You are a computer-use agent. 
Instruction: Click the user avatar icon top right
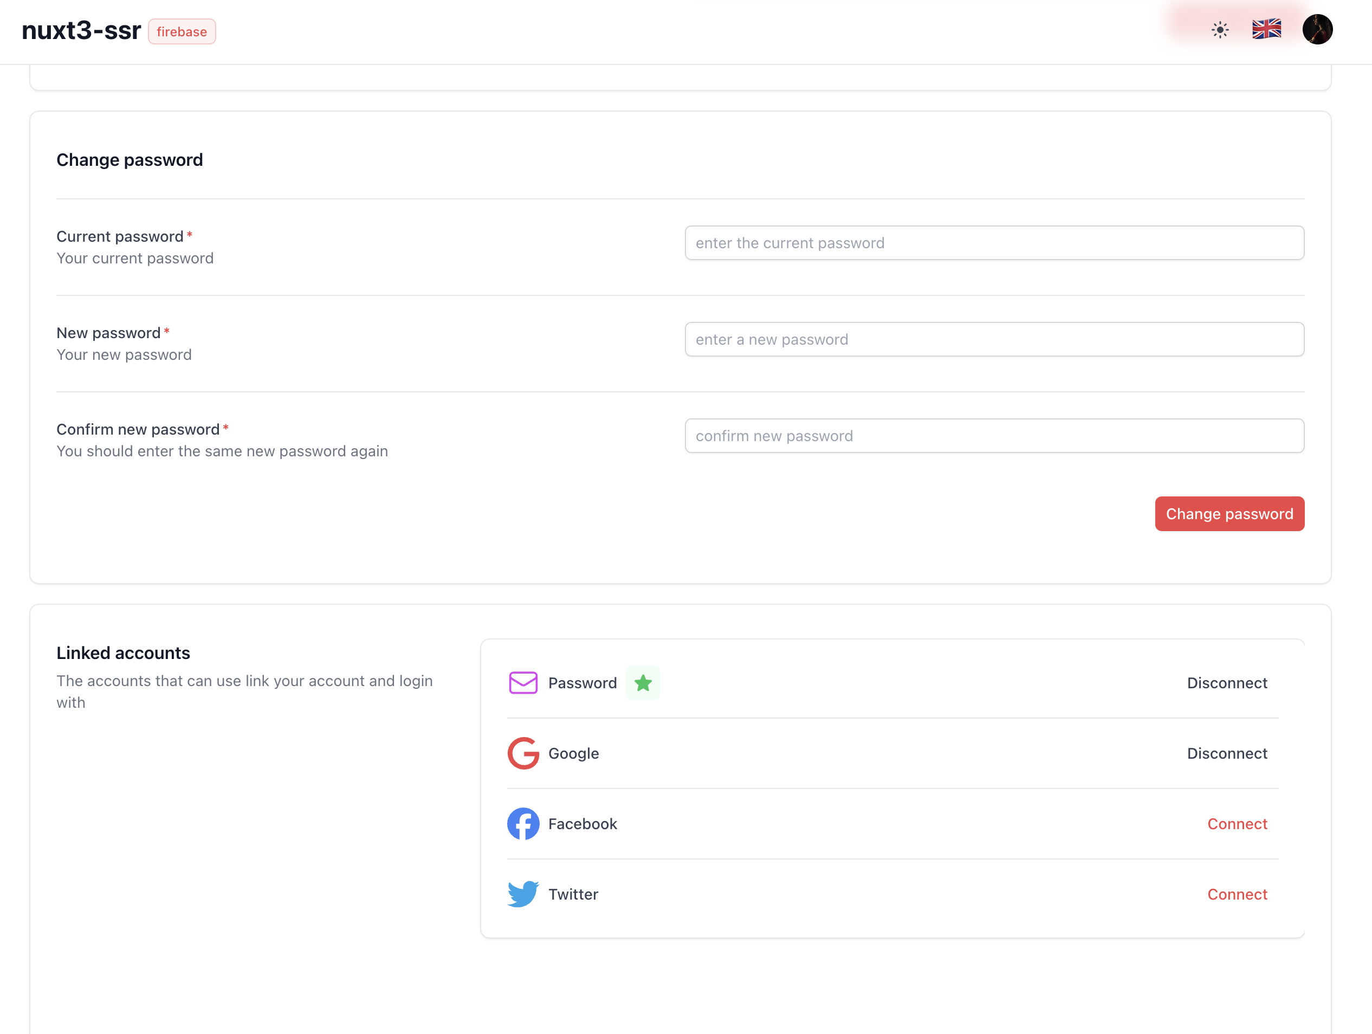(x=1317, y=29)
